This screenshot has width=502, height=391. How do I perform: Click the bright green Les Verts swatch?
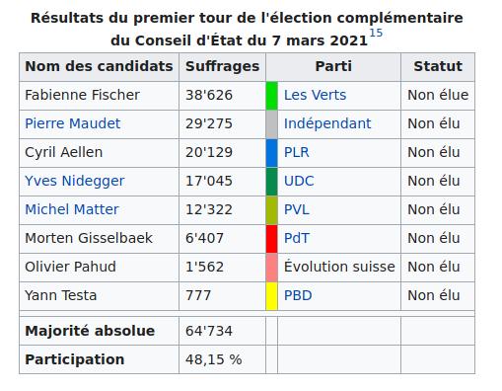click(x=272, y=96)
